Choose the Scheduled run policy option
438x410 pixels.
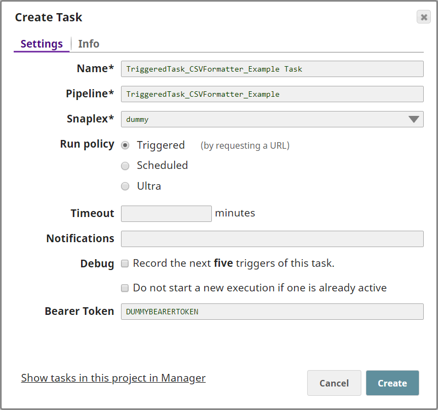pyautogui.click(x=125, y=166)
